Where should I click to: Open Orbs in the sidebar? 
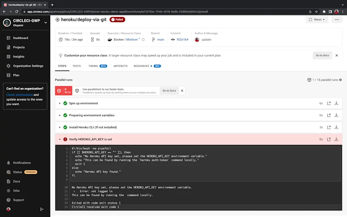point(13,191)
